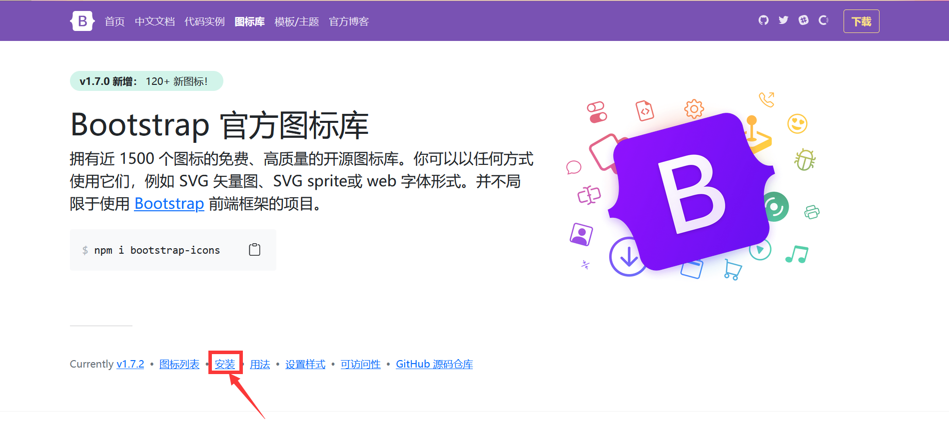Image resolution: width=949 pixels, height=441 pixels.
Task: Select the 图标库 navigation item
Action: tap(249, 21)
